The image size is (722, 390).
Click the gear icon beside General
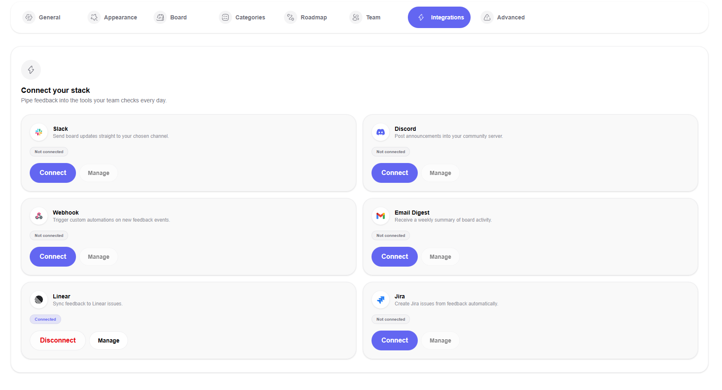click(29, 17)
